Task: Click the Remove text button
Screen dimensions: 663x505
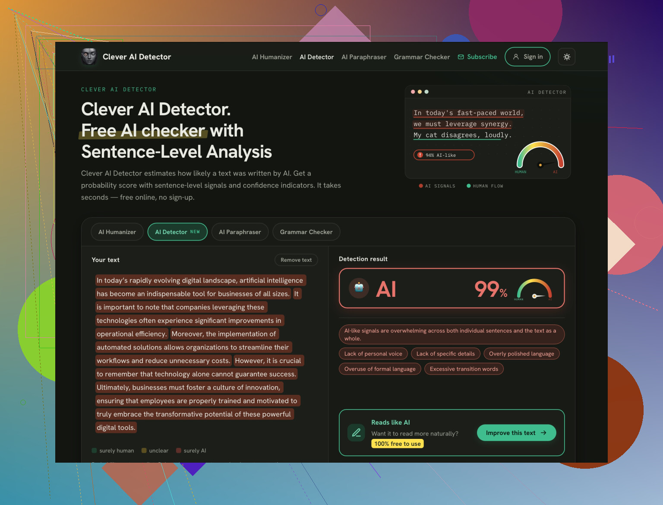Action: (x=296, y=260)
